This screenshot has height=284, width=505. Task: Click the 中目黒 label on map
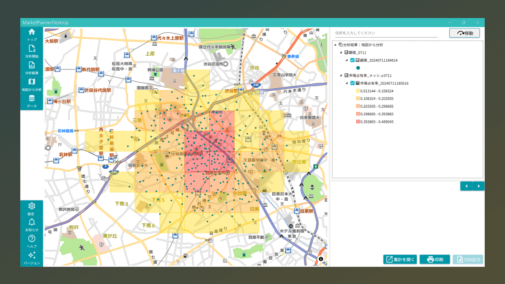coord(239,194)
